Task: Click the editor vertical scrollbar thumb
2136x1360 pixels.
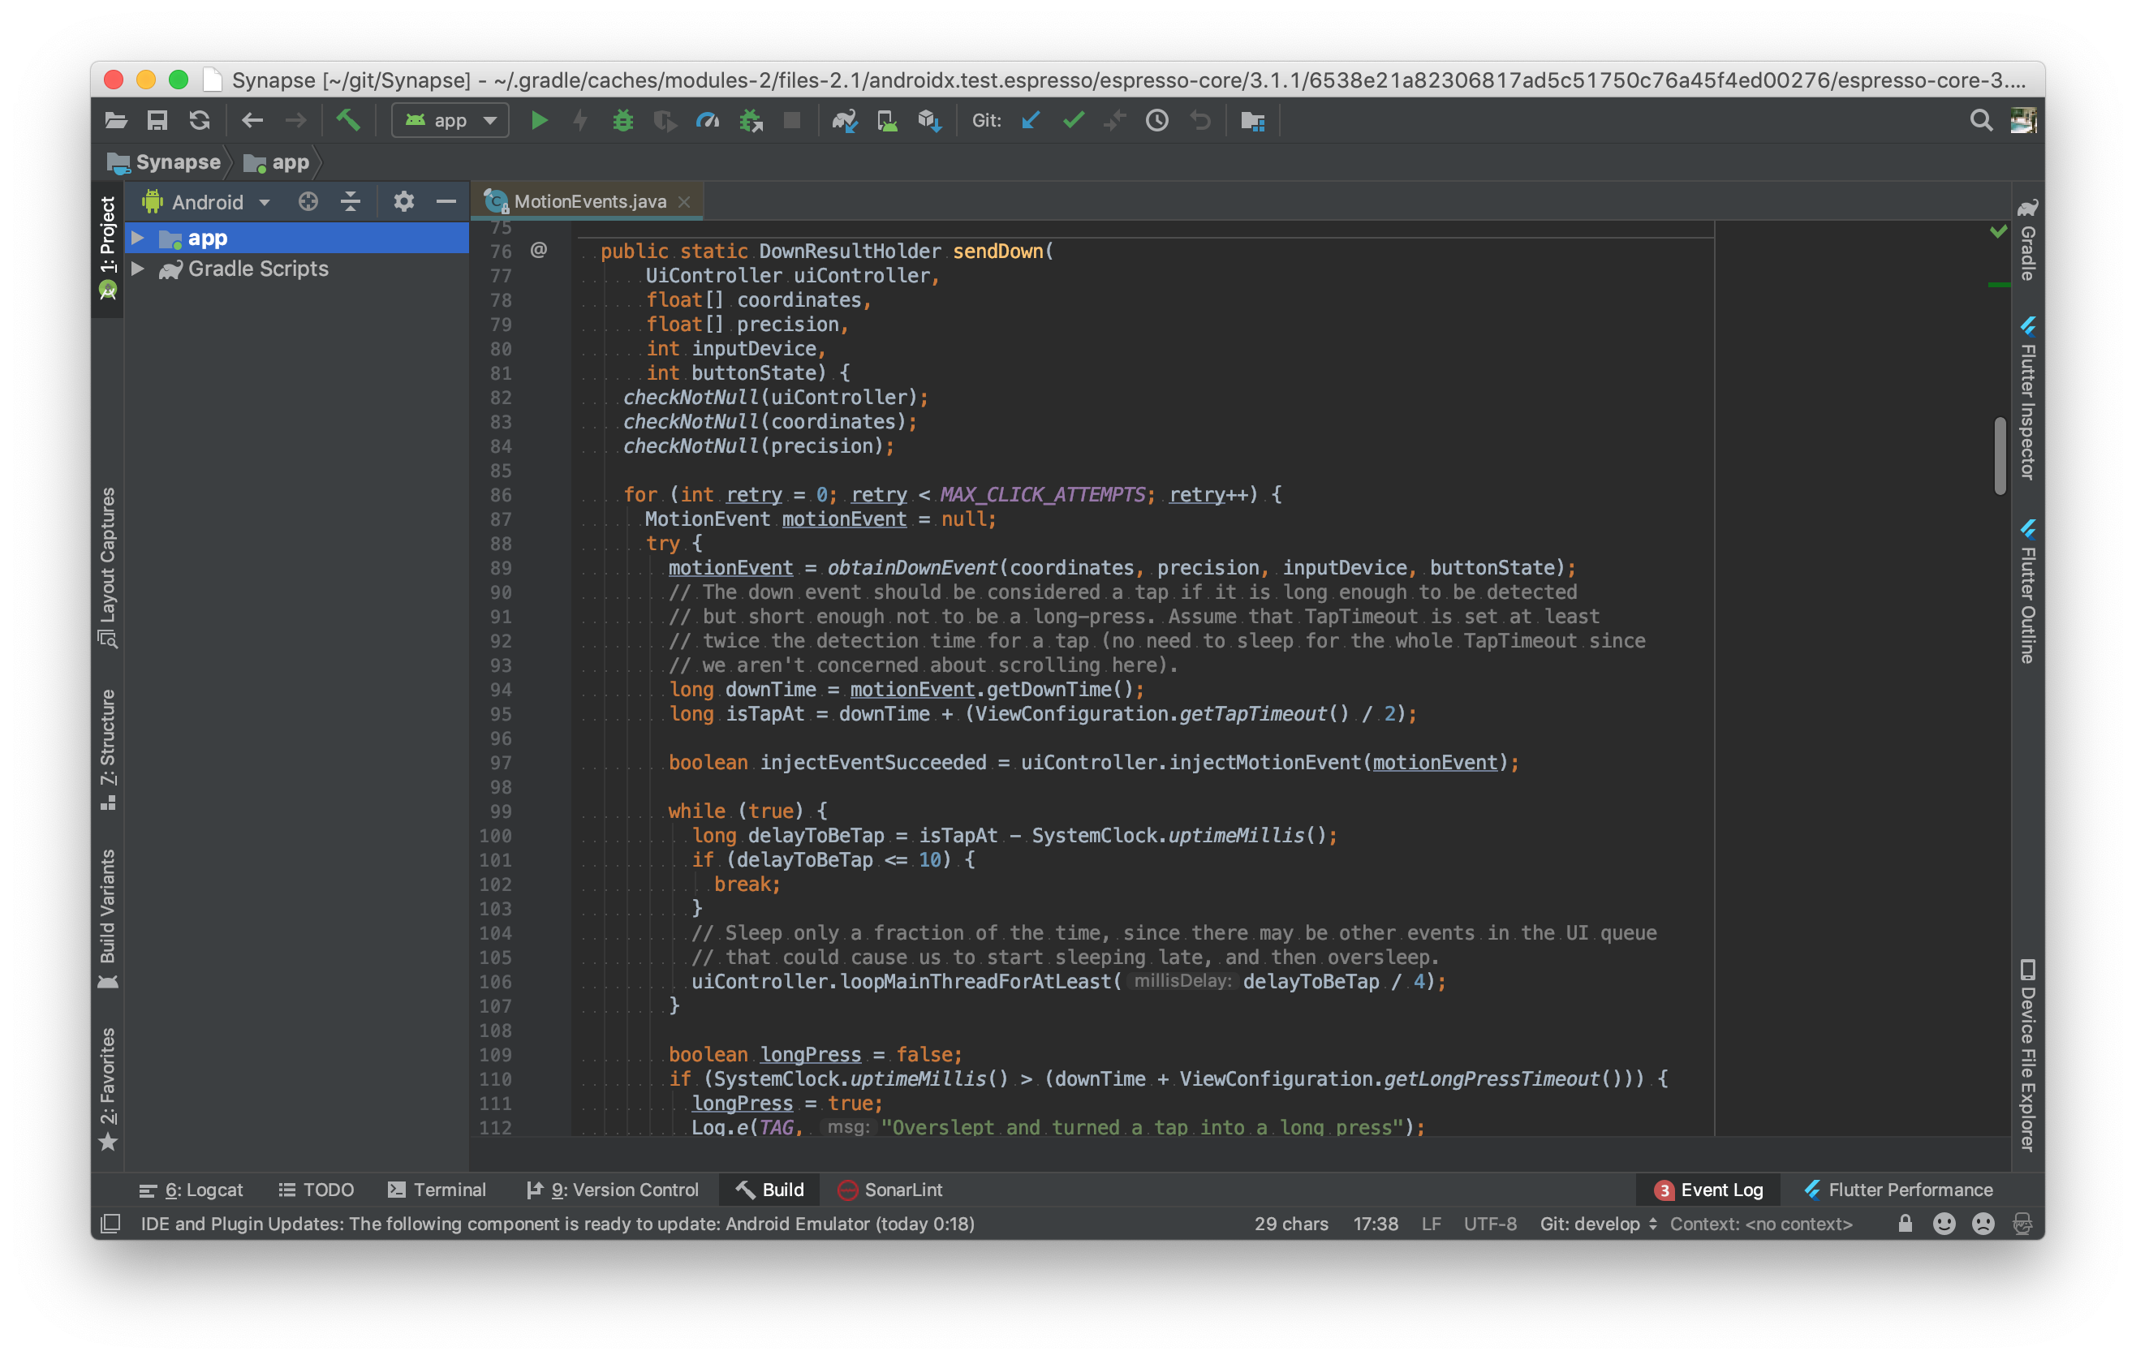Action: (2000, 456)
